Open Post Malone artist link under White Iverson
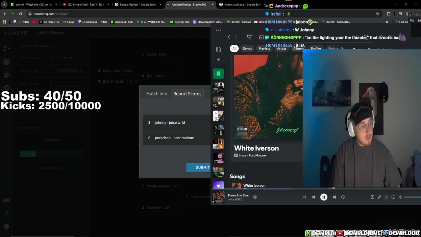Image resolution: width=421 pixels, height=237 pixels. click(257, 155)
